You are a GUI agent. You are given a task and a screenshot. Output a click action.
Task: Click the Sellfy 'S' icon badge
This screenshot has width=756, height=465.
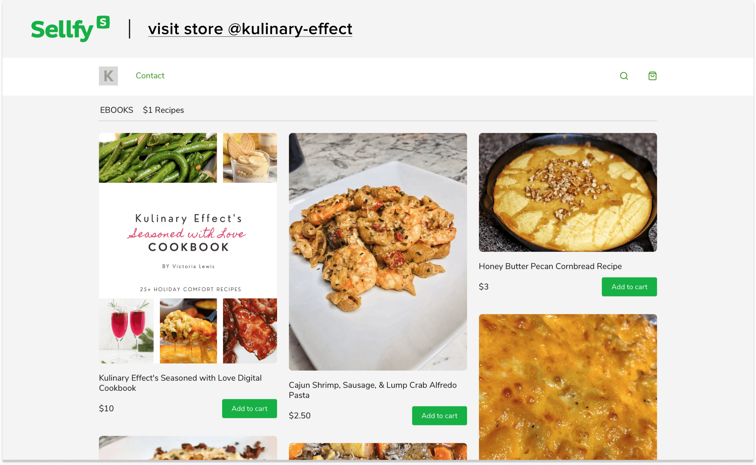103,22
